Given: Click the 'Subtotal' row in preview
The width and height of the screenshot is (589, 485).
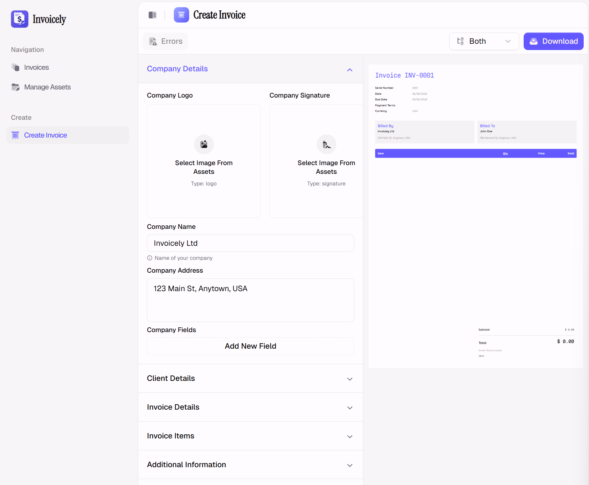Looking at the screenshot, I should pyautogui.click(x=526, y=330).
